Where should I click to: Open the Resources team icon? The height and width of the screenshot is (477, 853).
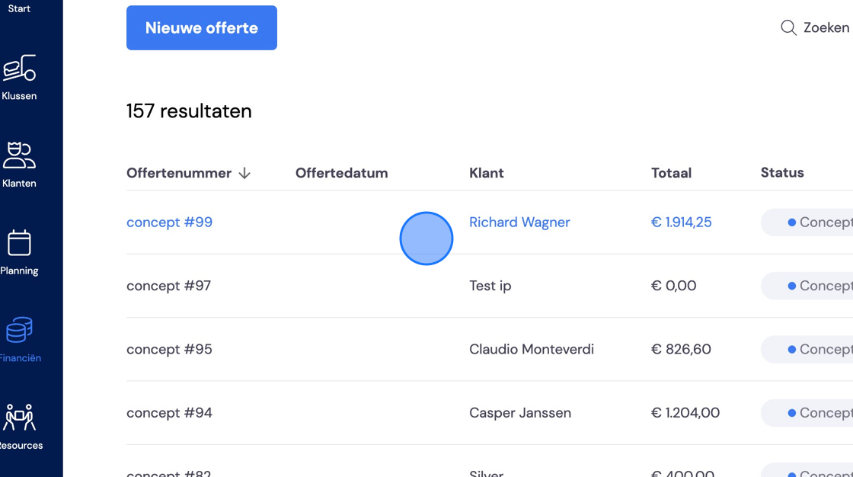pyautogui.click(x=19, y=417)
